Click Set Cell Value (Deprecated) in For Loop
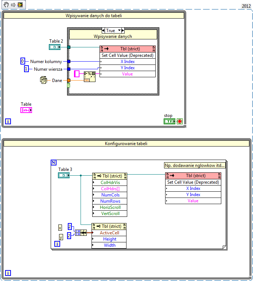253x281 pixels. [x=193, y=182]
